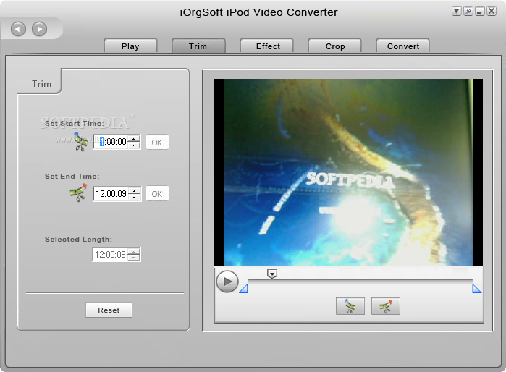Click the Selected Length time field

[x=110, y=254]
